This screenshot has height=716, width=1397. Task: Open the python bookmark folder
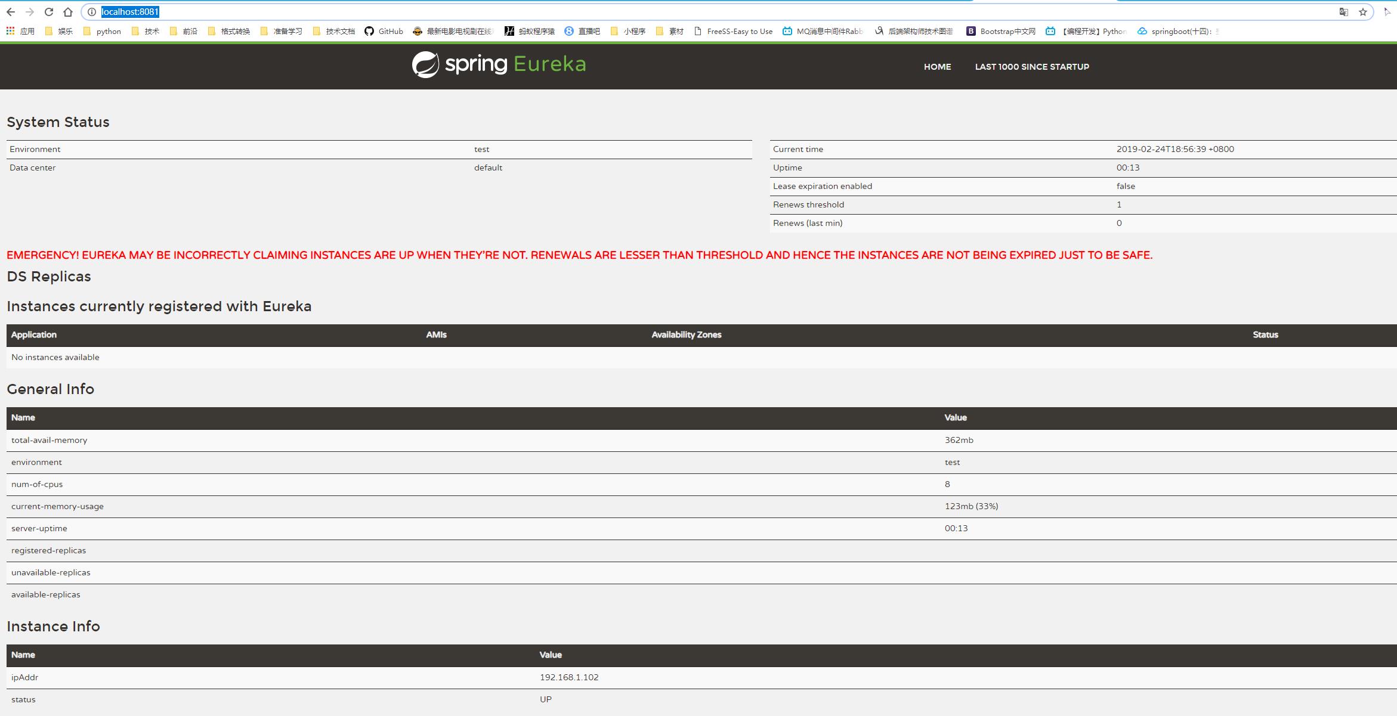coord(102,31)
